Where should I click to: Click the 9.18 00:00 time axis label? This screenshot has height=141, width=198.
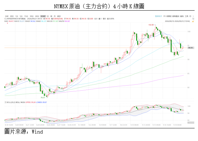pos(177,125)
